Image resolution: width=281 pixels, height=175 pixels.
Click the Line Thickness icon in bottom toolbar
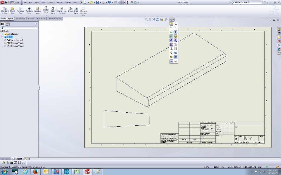12,162
